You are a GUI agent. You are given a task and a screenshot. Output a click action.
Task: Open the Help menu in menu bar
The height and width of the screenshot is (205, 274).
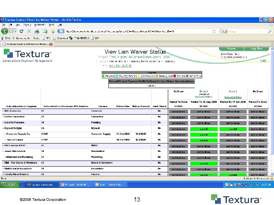pos(60,25)
